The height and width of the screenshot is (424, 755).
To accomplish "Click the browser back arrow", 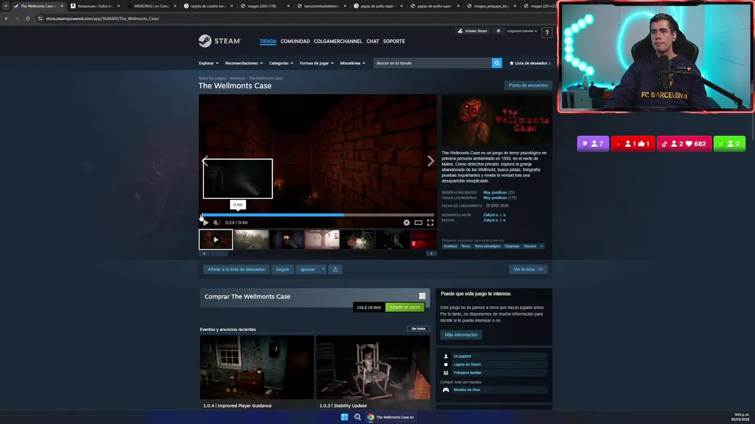I will click(6, 18).
